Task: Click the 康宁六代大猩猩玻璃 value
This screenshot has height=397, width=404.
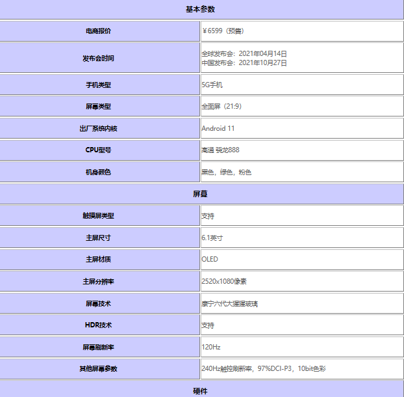Action: coord(229,303)
